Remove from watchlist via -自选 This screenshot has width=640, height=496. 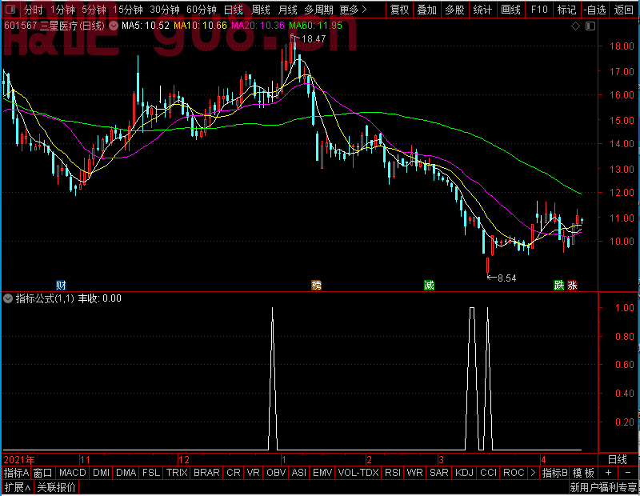pyautogui.click(x=594, y=10)
